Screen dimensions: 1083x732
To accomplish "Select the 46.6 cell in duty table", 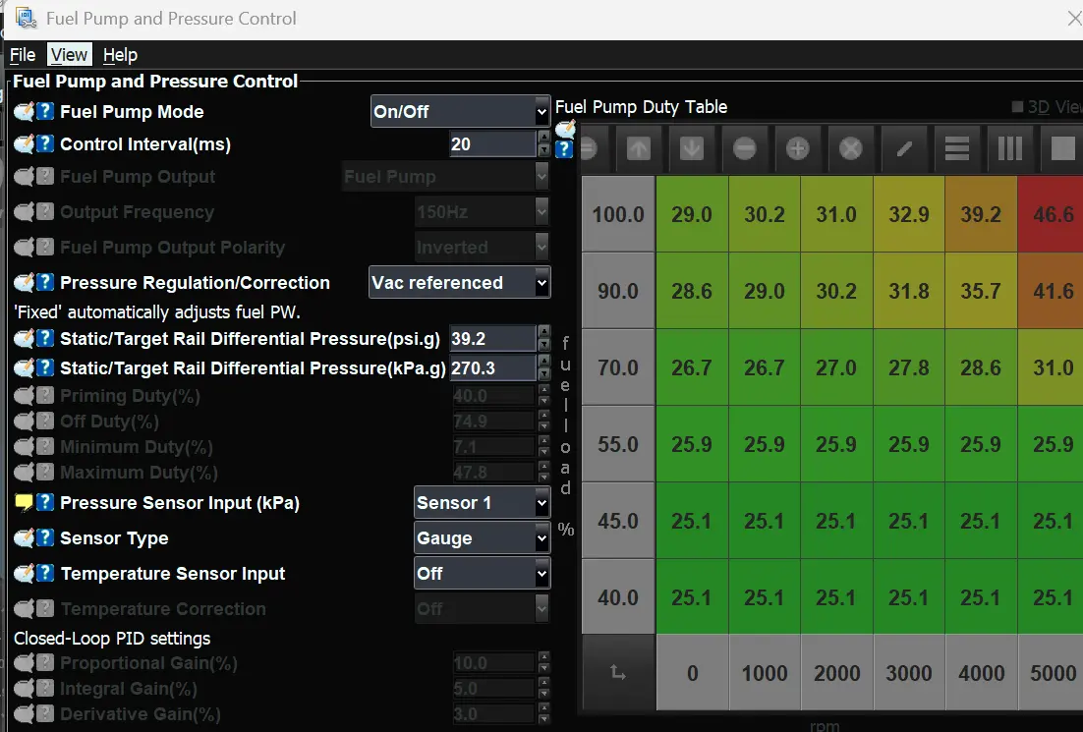I will 1051,214.
